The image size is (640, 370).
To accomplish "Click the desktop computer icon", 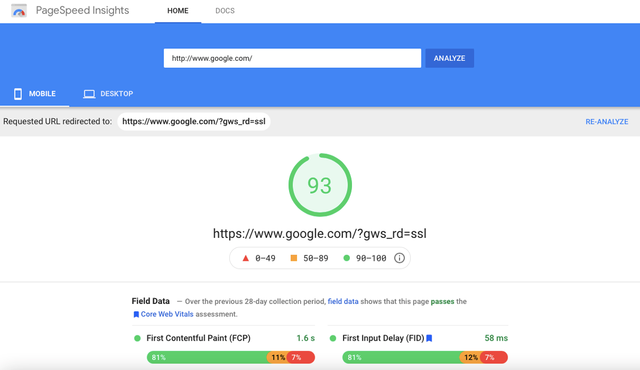I will pos(89,93).
